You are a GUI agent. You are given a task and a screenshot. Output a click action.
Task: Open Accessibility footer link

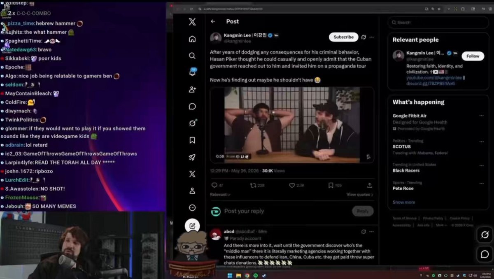coord(401,225)
